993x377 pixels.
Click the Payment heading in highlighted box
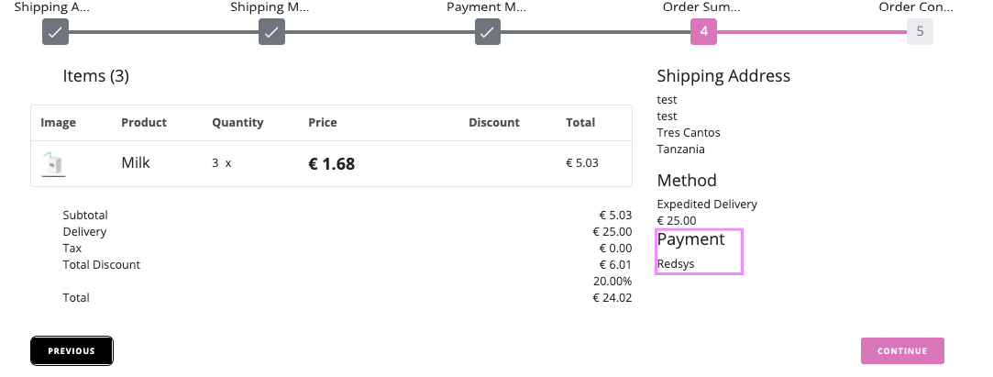click(691, 239)
